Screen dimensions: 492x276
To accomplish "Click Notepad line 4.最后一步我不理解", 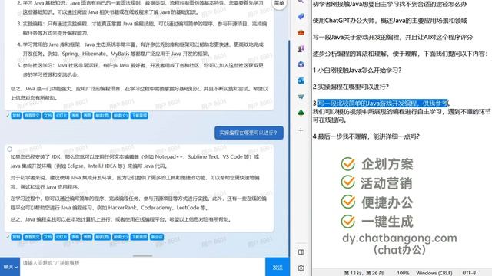I will (366, 136).
